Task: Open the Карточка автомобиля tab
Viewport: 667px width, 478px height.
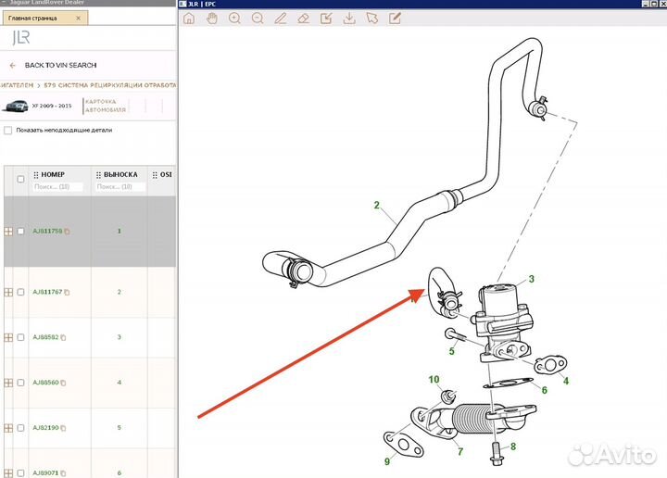Action: coord(106,106)
